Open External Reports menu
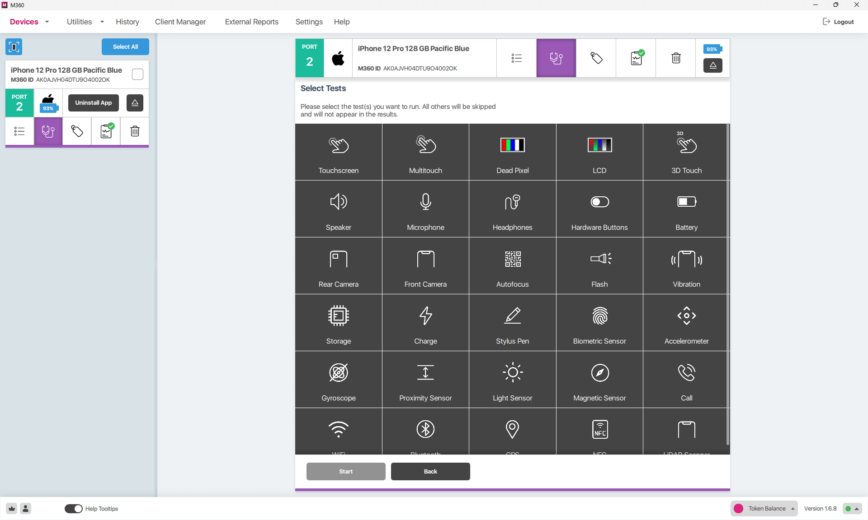Image resolution: width=868 pixels, height=520 pixels. 252,22
